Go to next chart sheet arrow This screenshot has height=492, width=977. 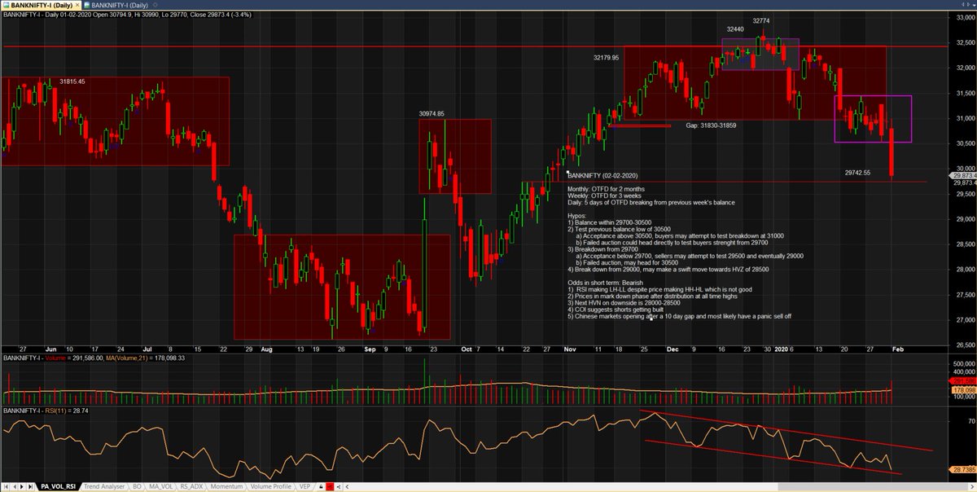22,486
